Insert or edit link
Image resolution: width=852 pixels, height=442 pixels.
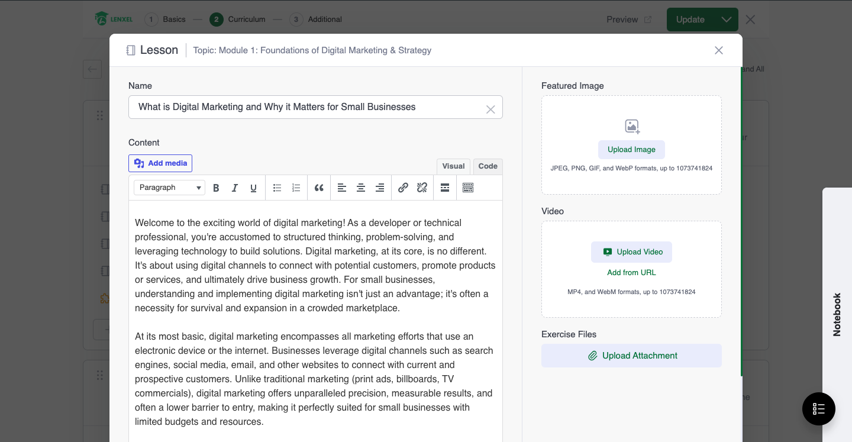coord(403,188)
